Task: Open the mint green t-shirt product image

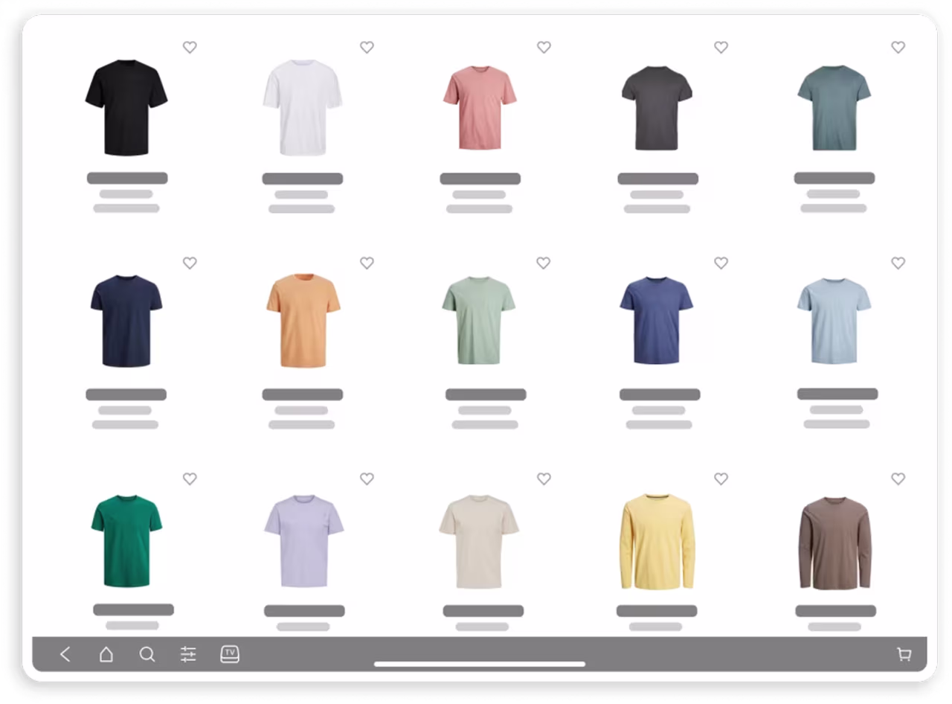Action: (479, 321)
